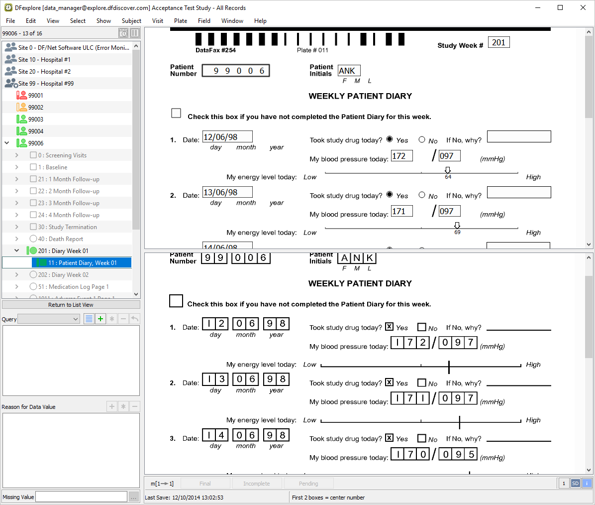The width and height of the screenshot is (595, 505).
Task: Click the calendar clock icon above the site list
Action: pos(123,33)
